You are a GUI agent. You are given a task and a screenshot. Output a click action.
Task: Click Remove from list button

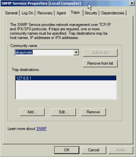tap(100, 63)
